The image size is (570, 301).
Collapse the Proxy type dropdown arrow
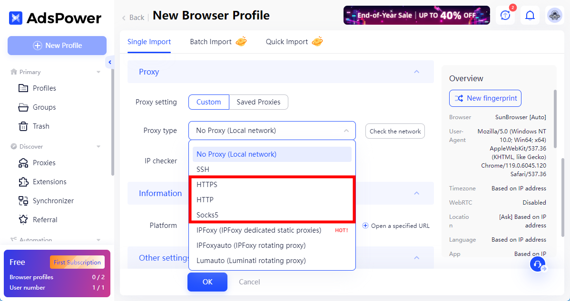coord(346,131)
